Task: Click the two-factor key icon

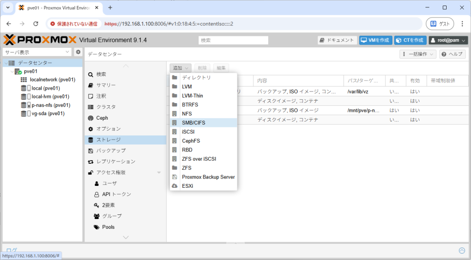Action: pos(97,205)
